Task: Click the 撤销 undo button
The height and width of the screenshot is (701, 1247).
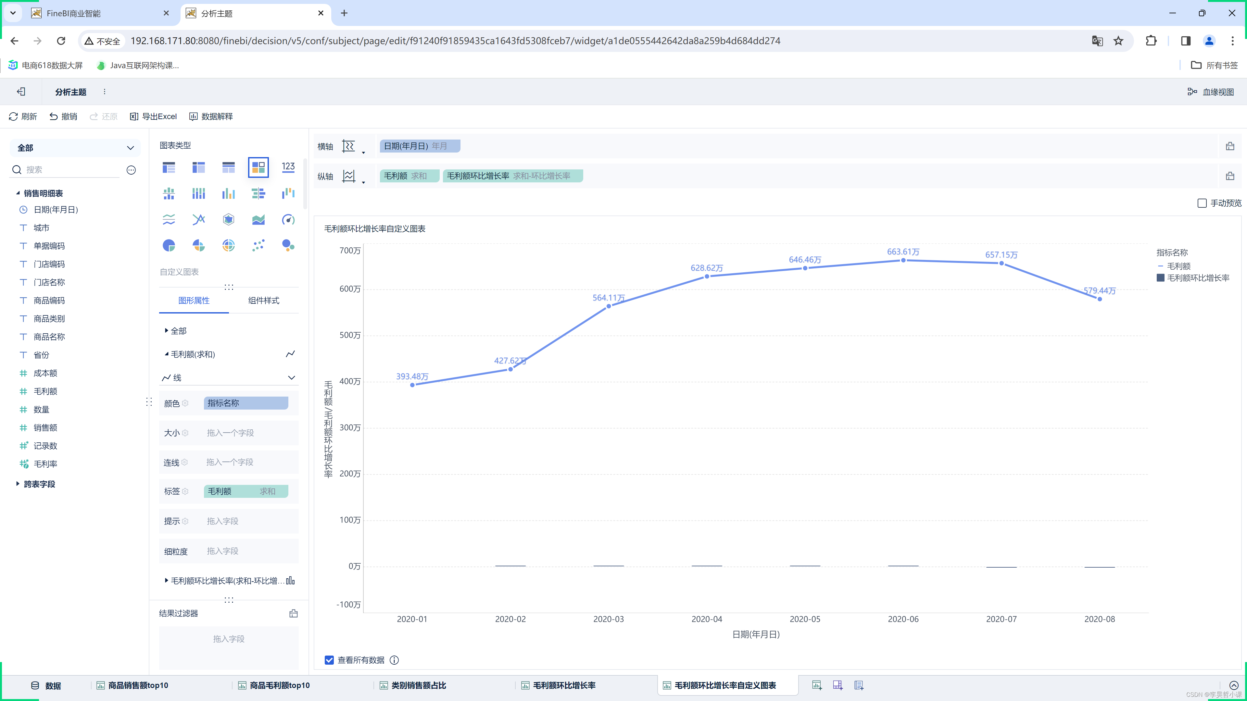Action: (x=63, y=117)
